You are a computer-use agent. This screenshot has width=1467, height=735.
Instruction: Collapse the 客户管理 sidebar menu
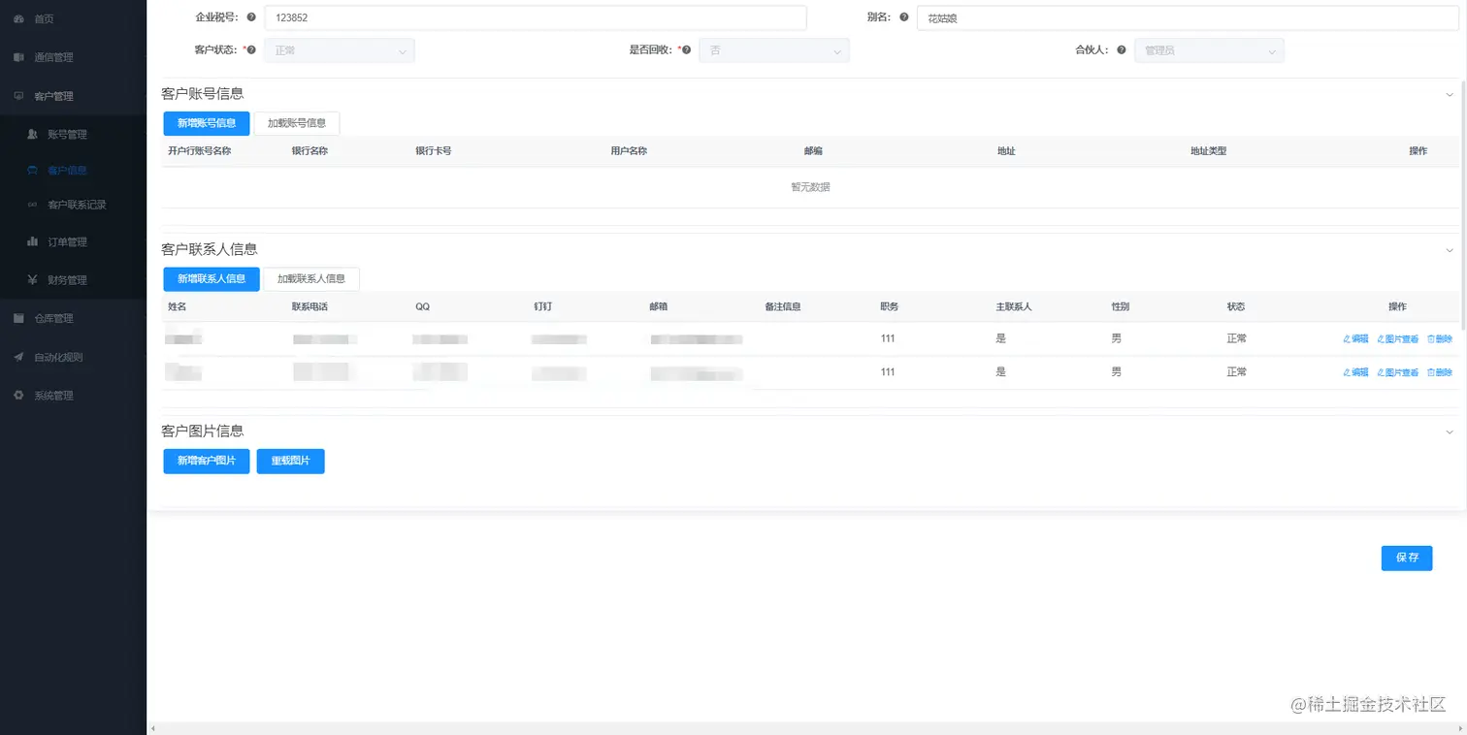pos(73,96)
